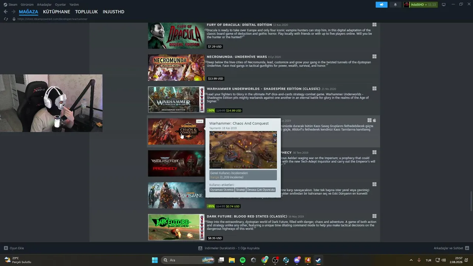Open the Dark Future game thumbnail
This screenshot has width=473, height=266.
tap(176, 227)
